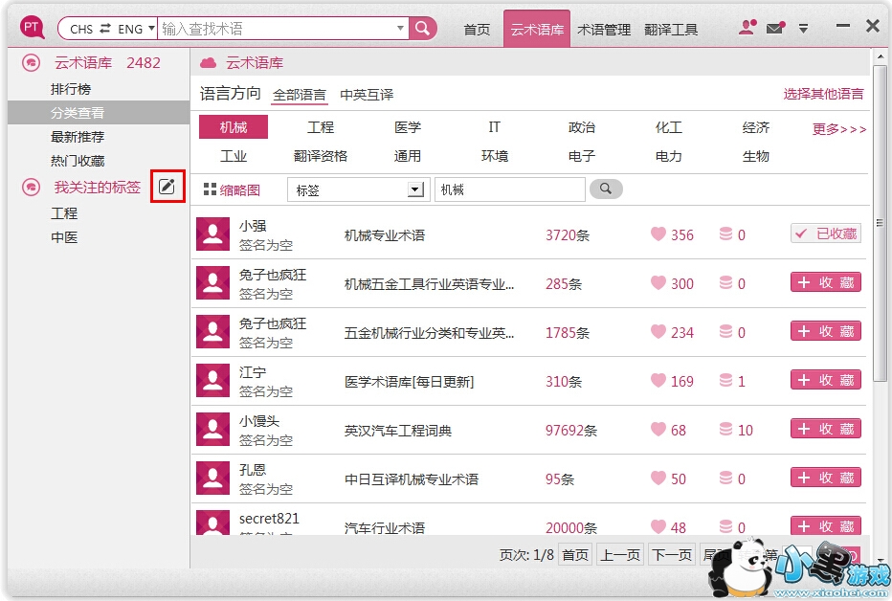Open the 翻译工具 tab
The width and height of the screenshot is (892, 601).
click(671, 30)
